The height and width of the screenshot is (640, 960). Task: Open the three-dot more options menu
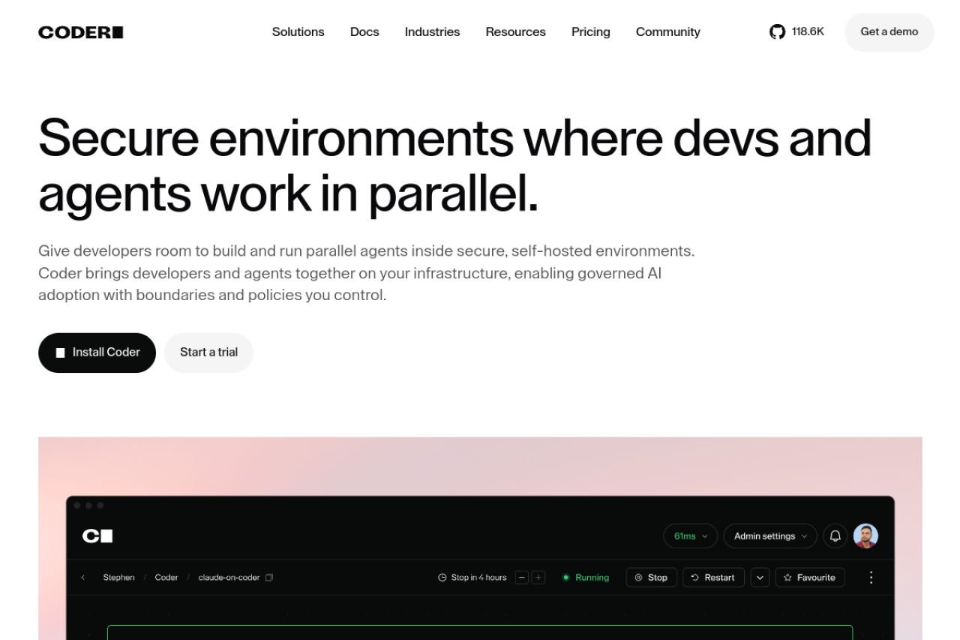[871, 577]
